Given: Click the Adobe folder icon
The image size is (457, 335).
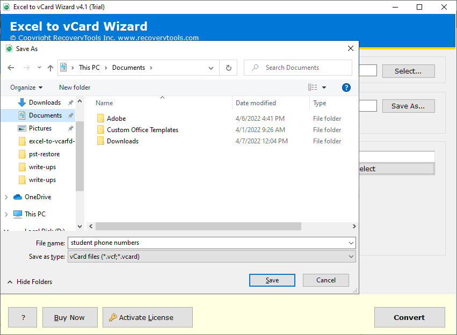Looking at the screenshot, I should [x=100, y=118].
